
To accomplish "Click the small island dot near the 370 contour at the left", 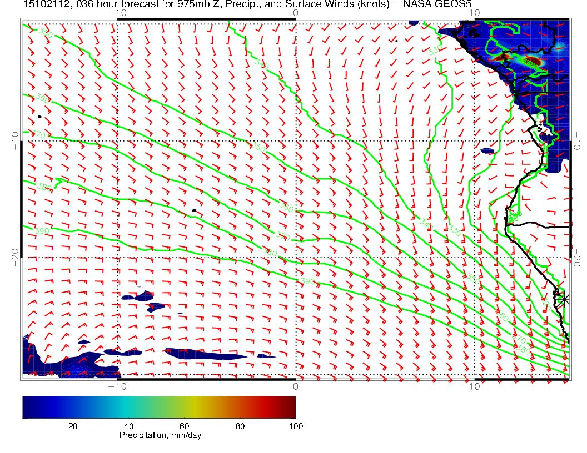I will click(39, 117).
